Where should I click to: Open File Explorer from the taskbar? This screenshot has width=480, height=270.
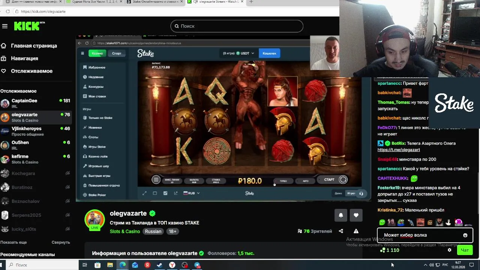(110, 265)
